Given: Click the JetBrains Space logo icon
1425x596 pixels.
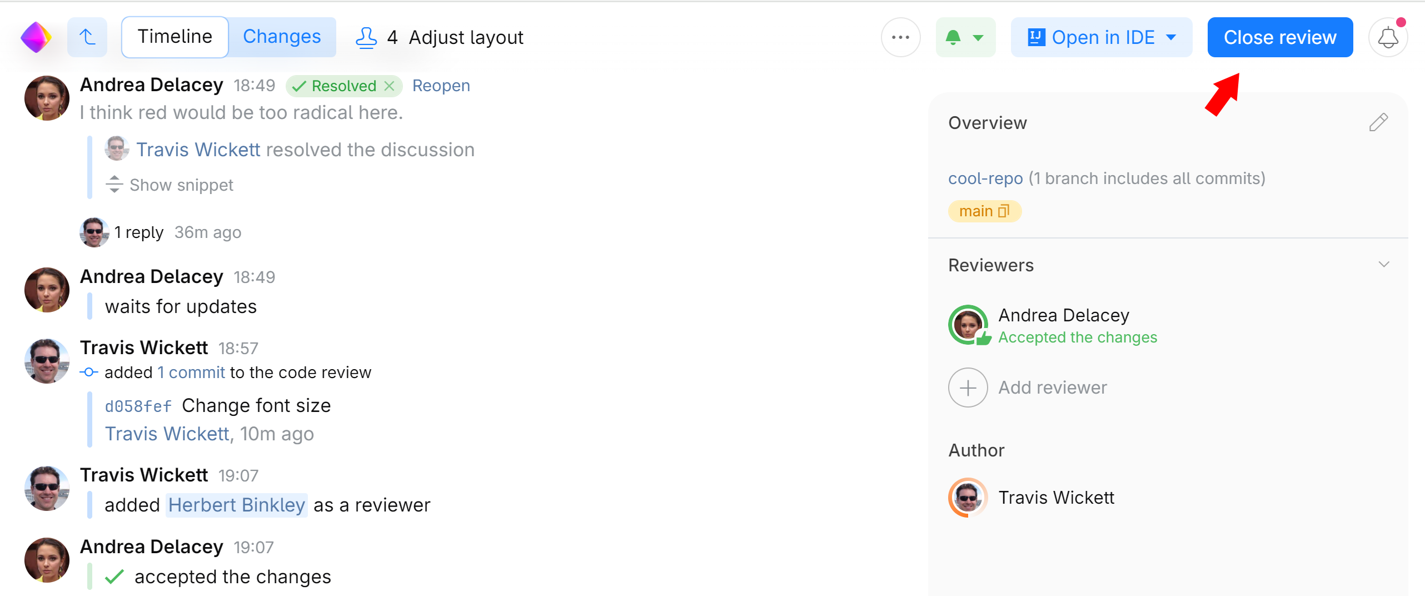Looking at the screenshot, I should 36,37.
